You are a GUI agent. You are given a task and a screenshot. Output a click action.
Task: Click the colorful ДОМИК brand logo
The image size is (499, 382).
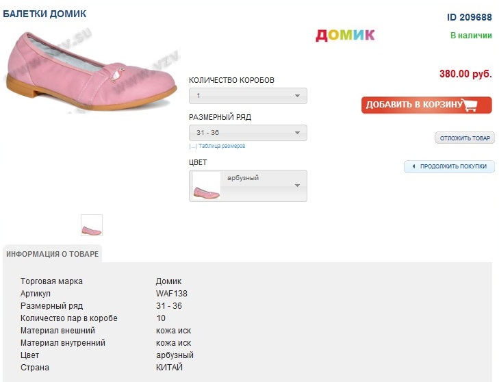[345, 35]
